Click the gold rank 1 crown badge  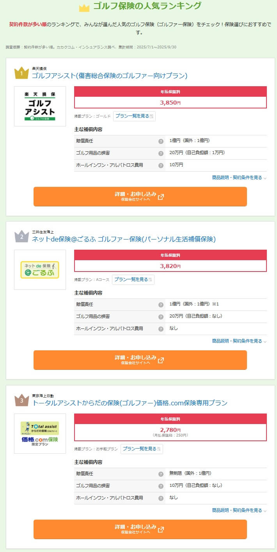21,73
